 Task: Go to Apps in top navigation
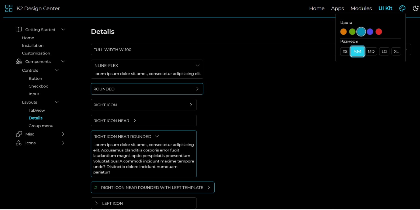pos(337,8)
